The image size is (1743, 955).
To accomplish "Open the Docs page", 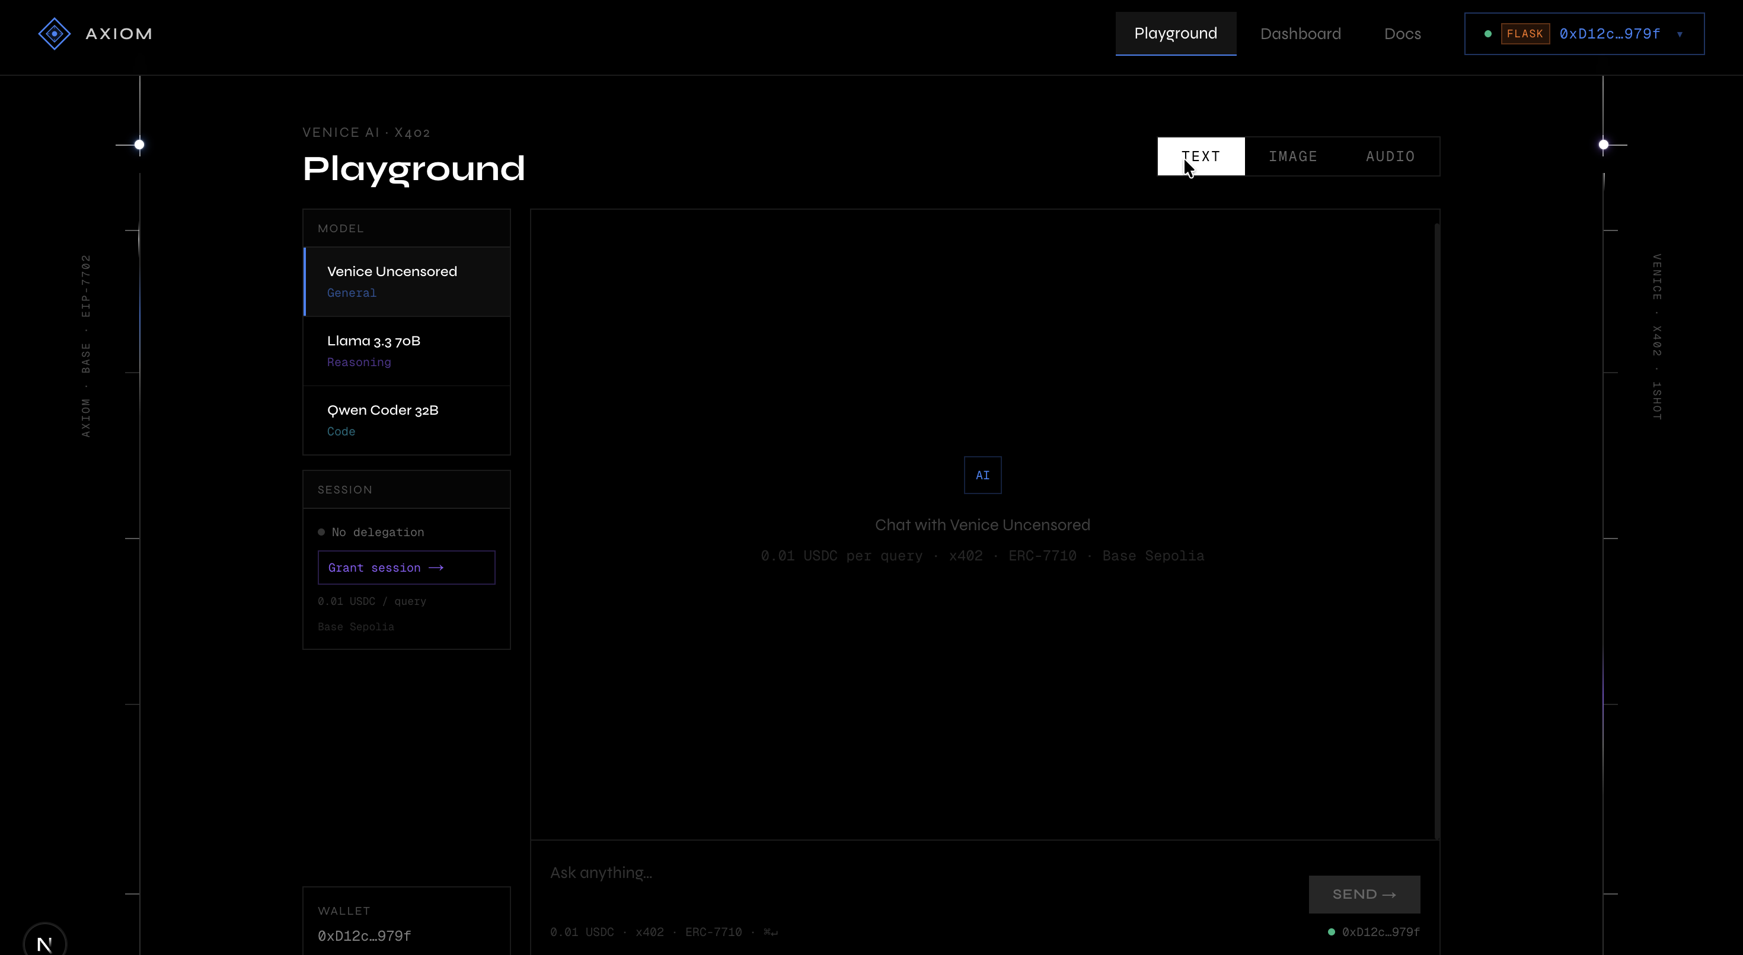I will click(x=1403, y=34).
